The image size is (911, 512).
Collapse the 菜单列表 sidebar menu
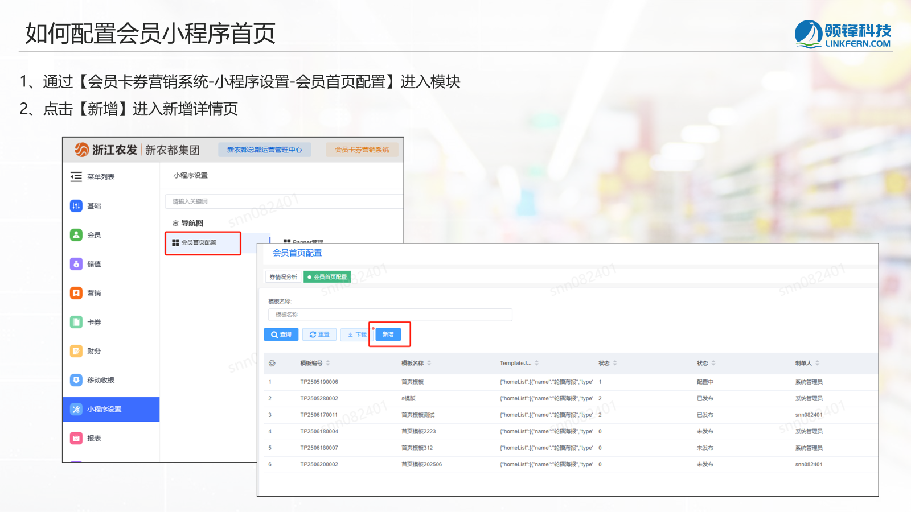(76, 177)
